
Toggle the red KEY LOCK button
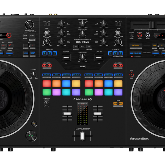[x=140, y=35]
